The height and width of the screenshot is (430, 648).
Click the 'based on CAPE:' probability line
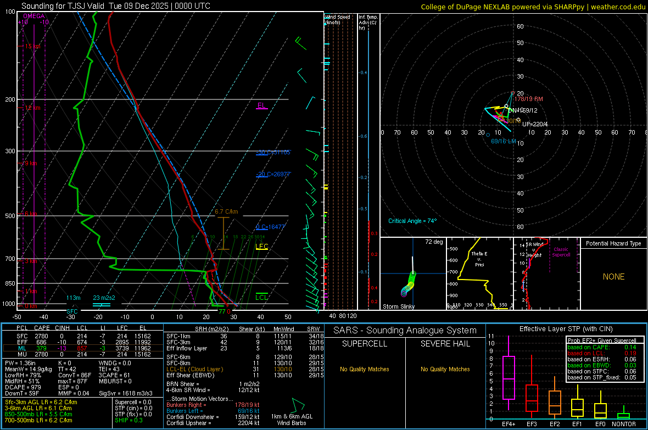tap(601, 347)
